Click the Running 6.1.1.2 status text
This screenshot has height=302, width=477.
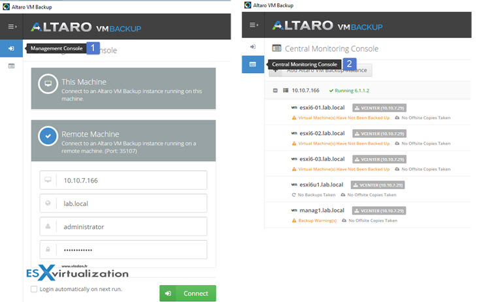pos(349,91)
